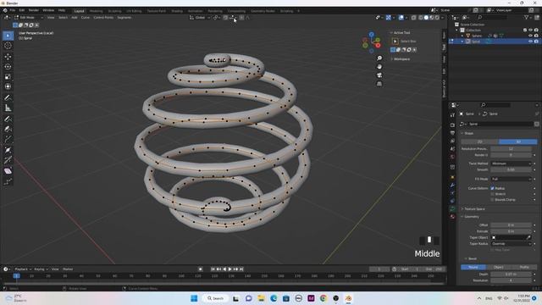Viewport: 542px width, 305px height.
Task: Open the File menu
Action: [x=13, y=10]
